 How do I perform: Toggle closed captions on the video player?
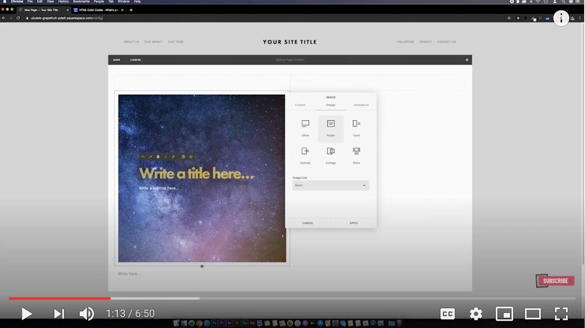(x=447, y=314)
